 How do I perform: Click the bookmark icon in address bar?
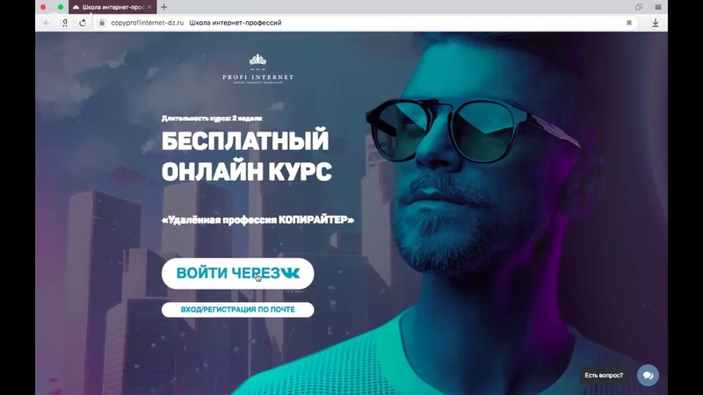[x=629, y=23]
